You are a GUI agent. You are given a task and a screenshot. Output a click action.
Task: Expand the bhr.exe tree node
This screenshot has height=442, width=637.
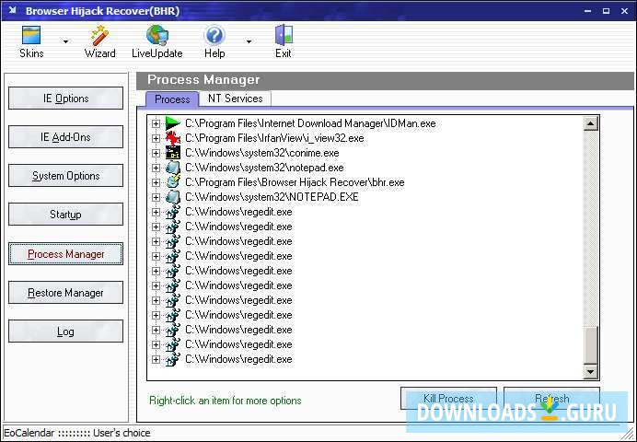pos(156,182)
